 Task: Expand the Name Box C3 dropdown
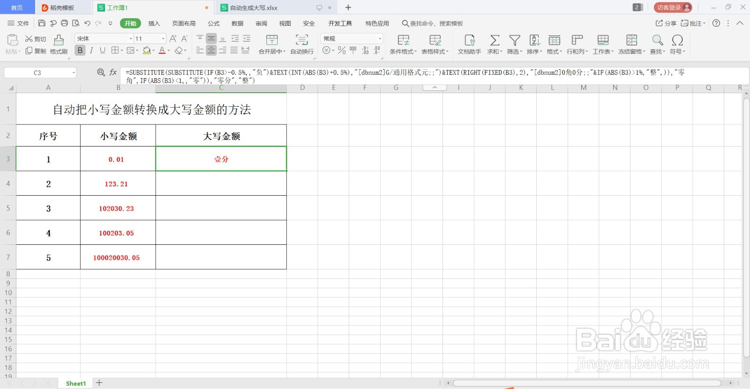pos(74,73)
